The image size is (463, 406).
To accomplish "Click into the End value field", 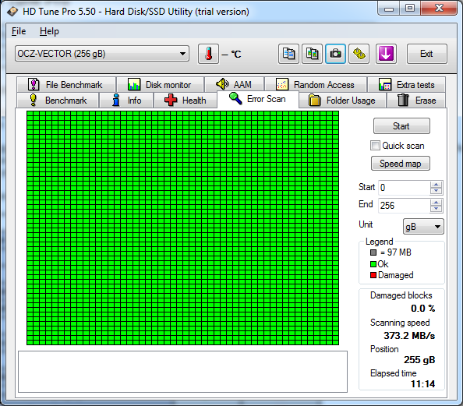I will point(404,205).
